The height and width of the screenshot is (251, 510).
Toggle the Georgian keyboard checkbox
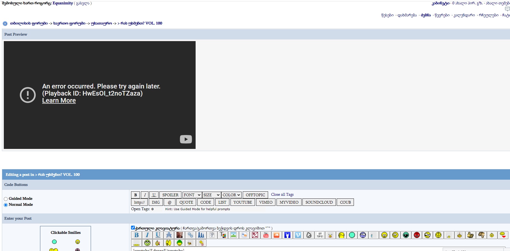pyautogui.click(x=133, y=228)
